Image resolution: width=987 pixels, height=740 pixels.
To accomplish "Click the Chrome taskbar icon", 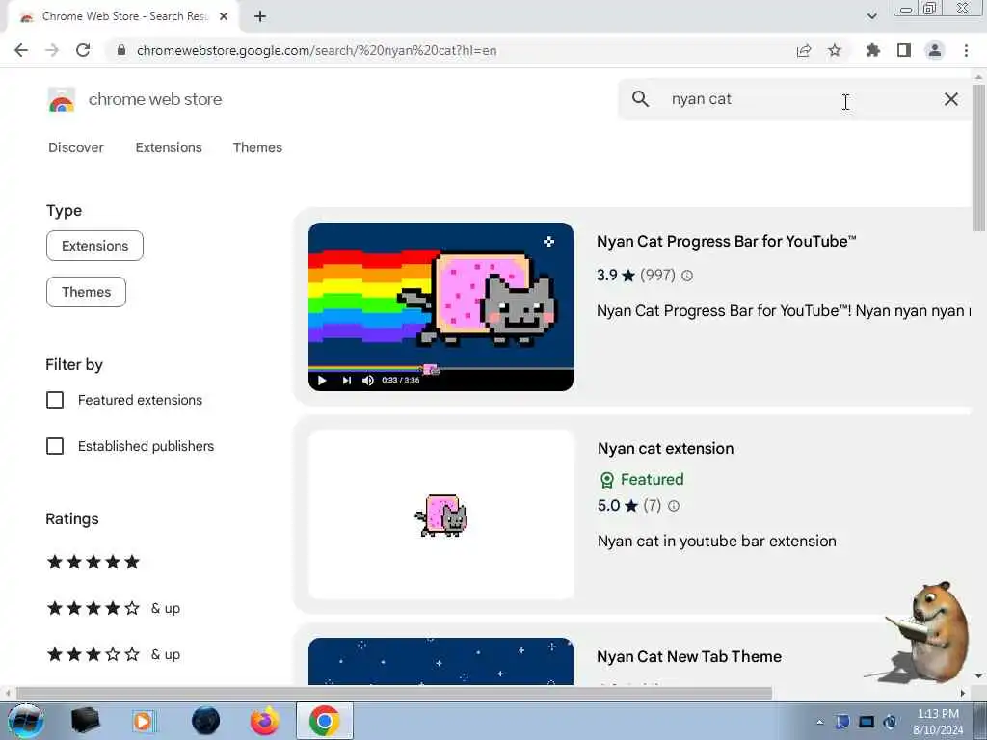I will tap(324, 721).
